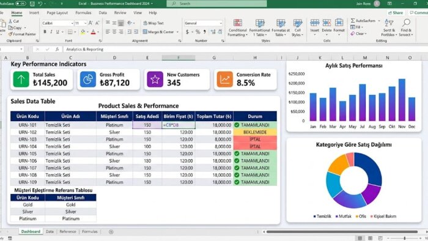Viewport: 428px width, 241px height.
Task: Click the zoom slider in status bar
Action: pos(405,239)
